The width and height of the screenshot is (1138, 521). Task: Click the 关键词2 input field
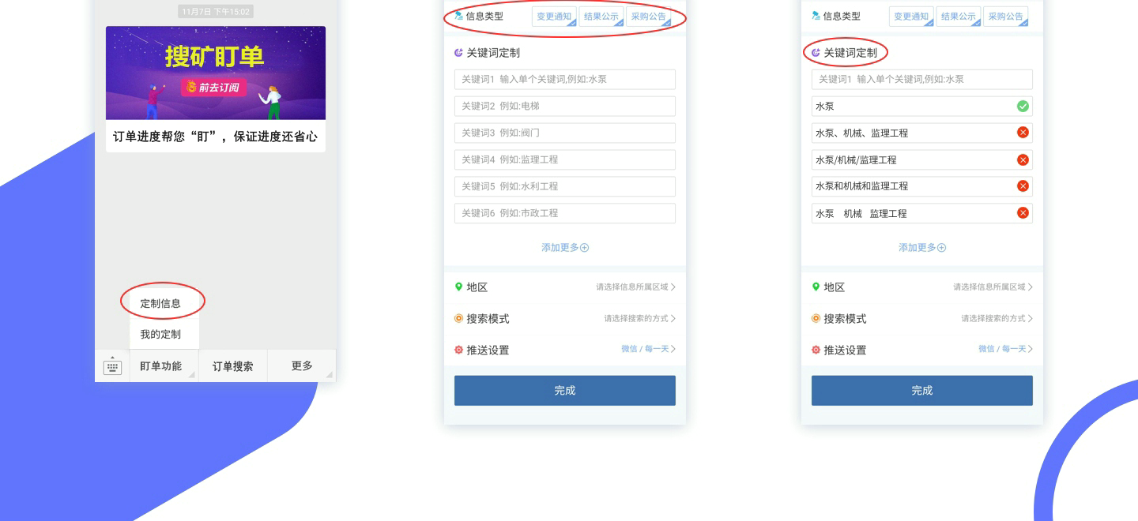tap(565, 106)
